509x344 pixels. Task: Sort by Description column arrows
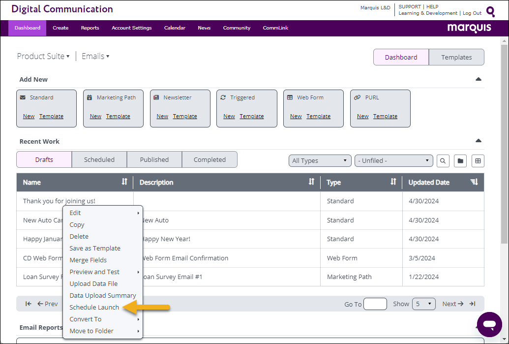311,182
